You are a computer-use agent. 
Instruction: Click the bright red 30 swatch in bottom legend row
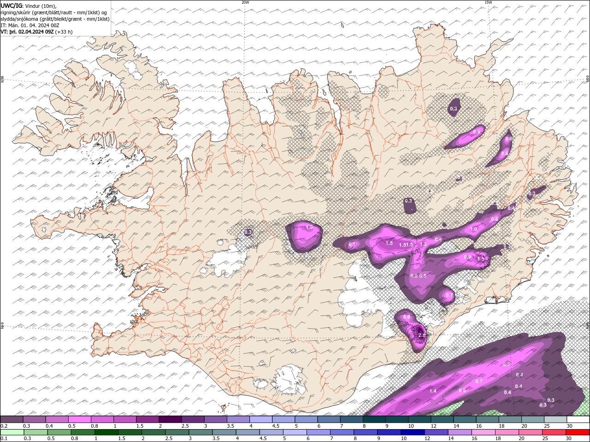coord(578,432)
